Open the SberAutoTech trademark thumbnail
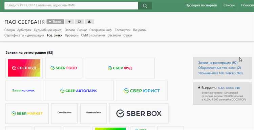Screen dimensions: 254x130 [x=93, y=113]
